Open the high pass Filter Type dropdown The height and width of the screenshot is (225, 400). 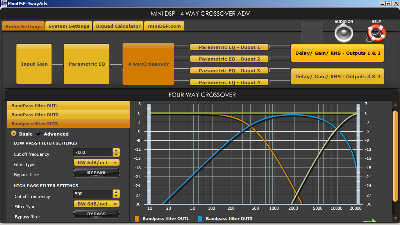(x=97, y=204)
